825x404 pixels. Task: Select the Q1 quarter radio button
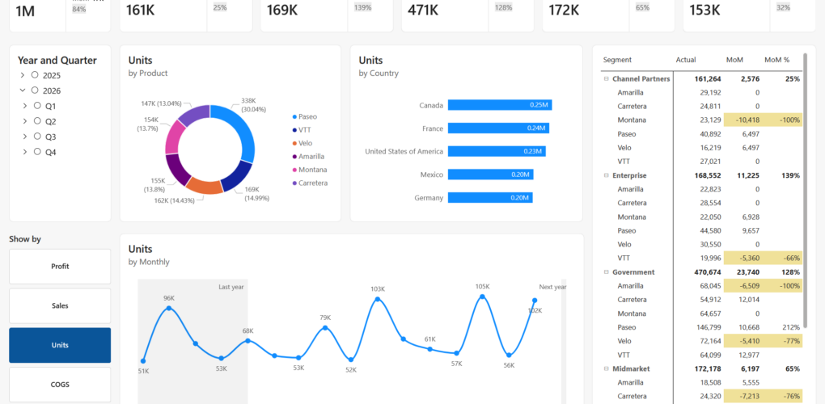(x=37, y=106)
